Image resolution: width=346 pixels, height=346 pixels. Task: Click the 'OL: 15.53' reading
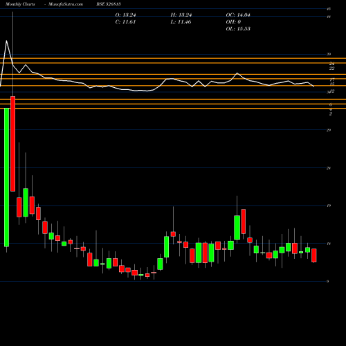238,29
